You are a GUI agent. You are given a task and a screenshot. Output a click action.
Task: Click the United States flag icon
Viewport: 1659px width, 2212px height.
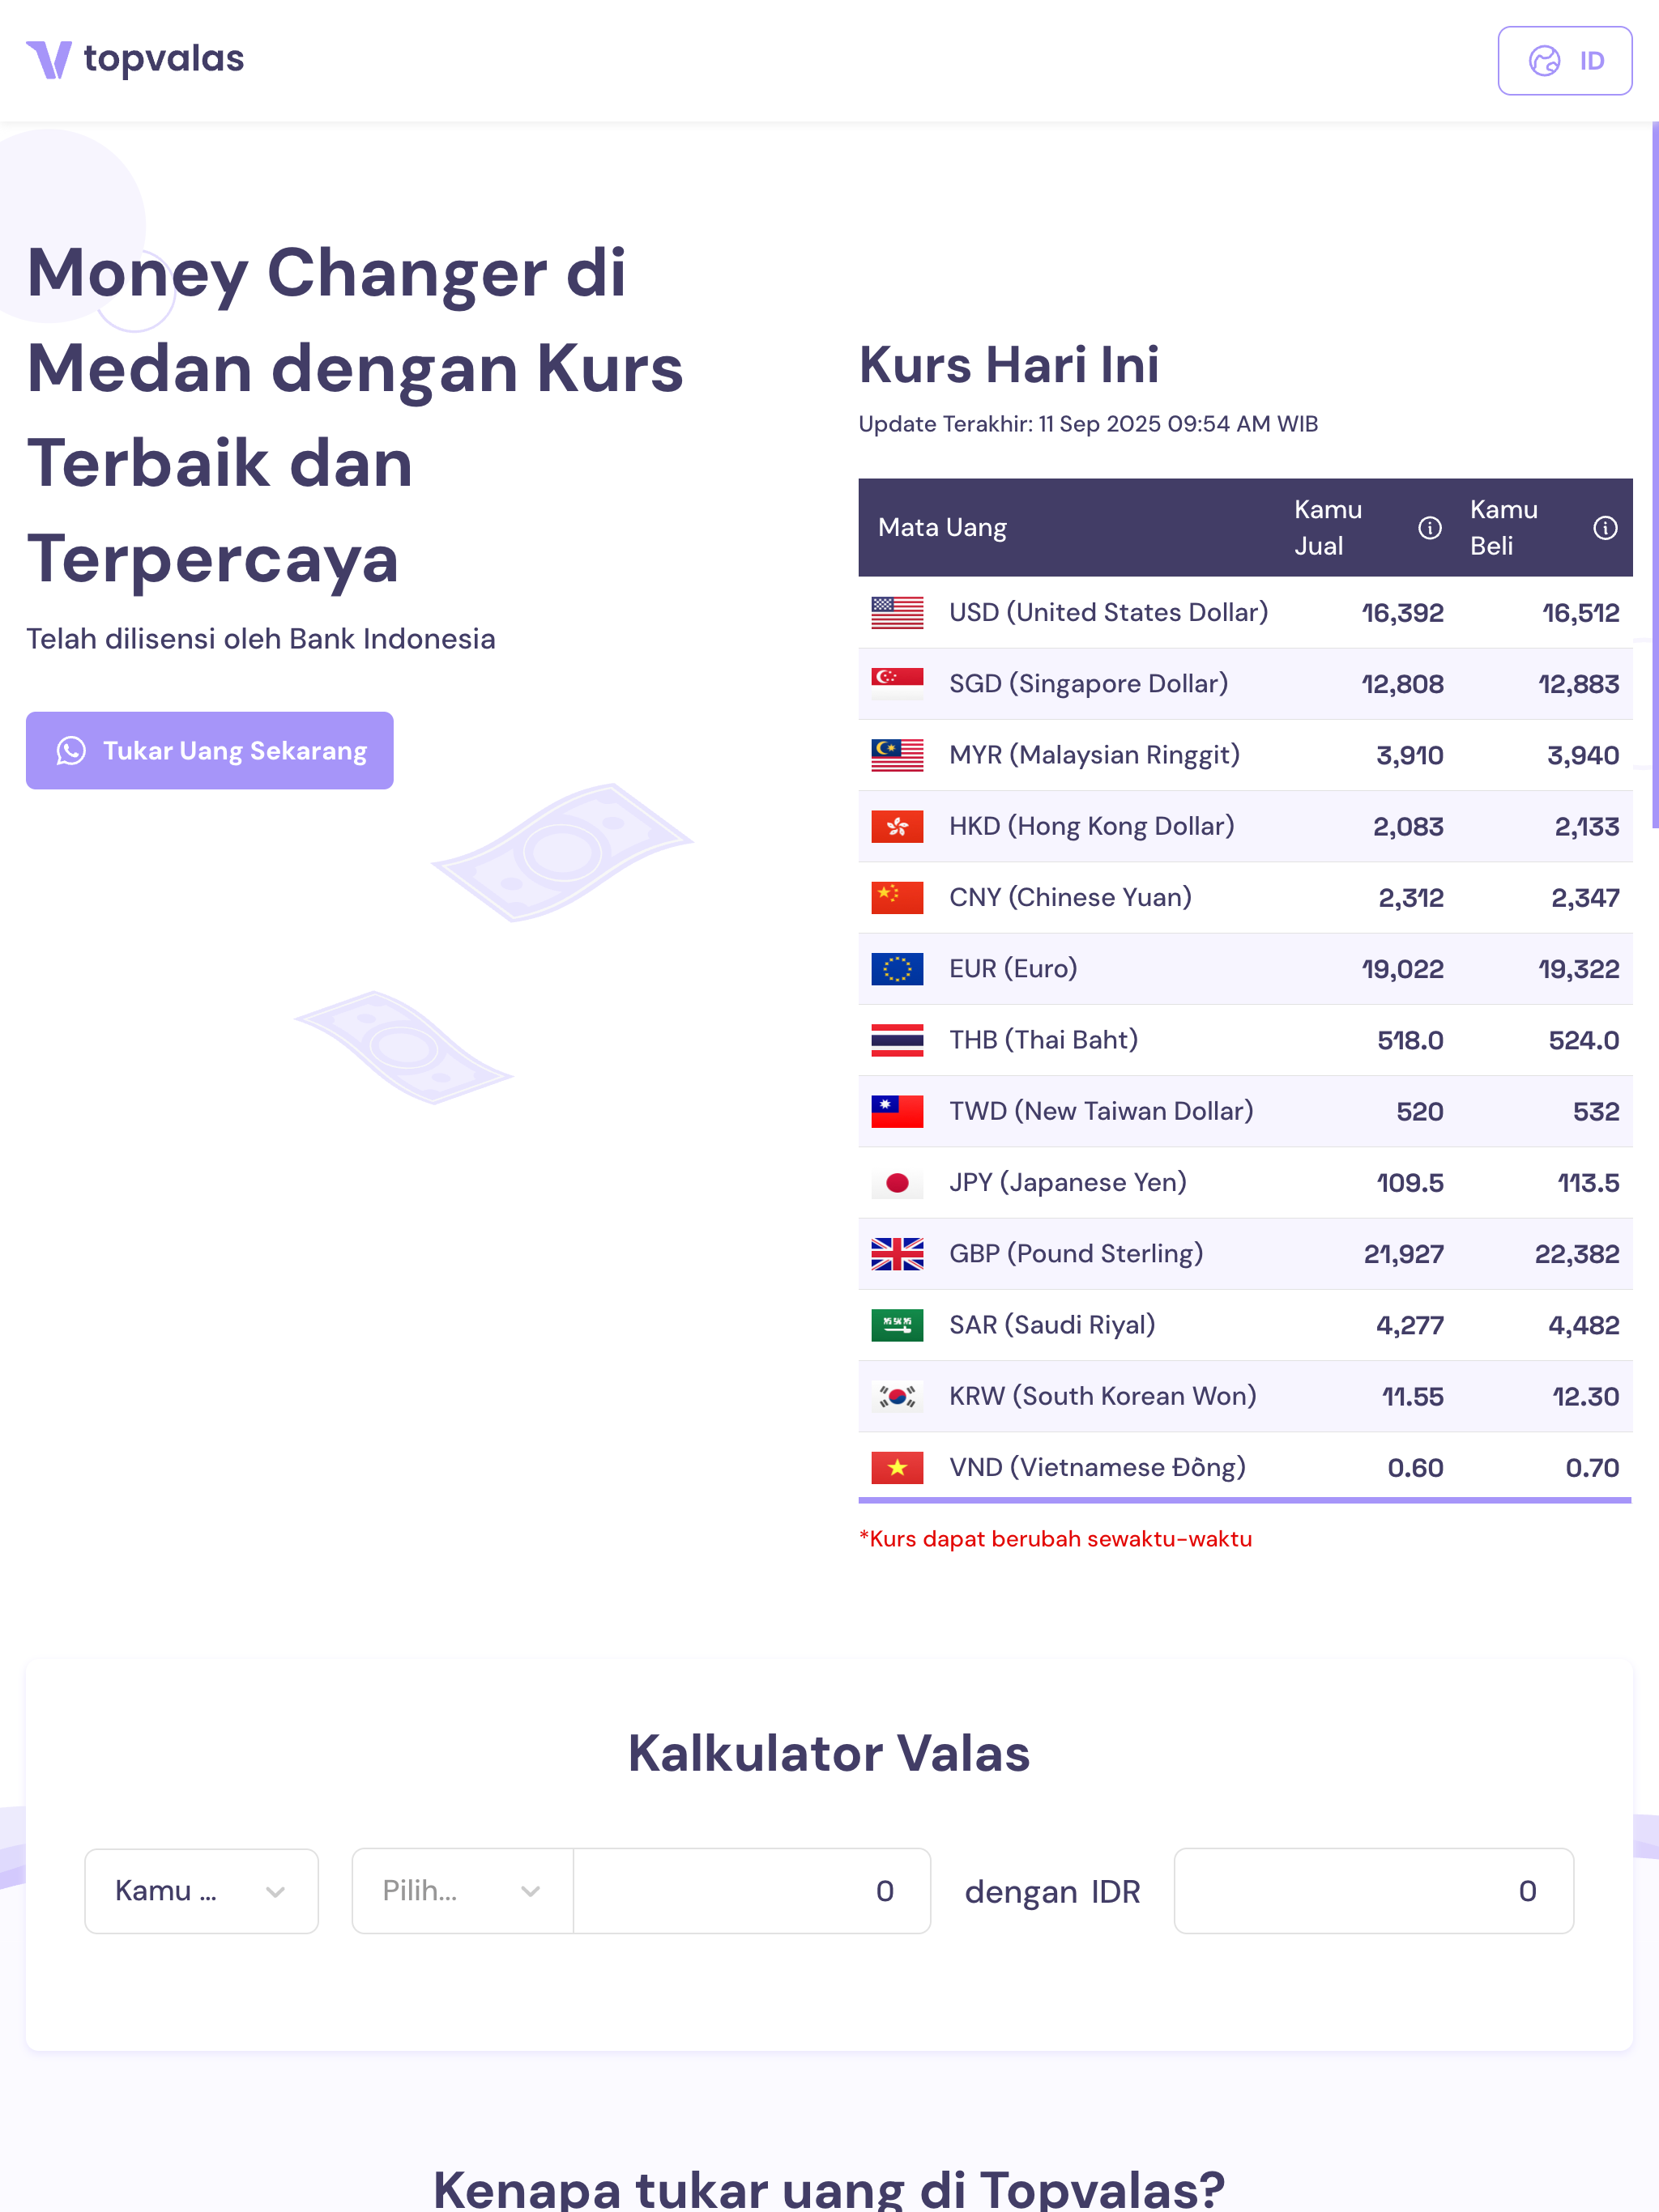pos(897,613)
